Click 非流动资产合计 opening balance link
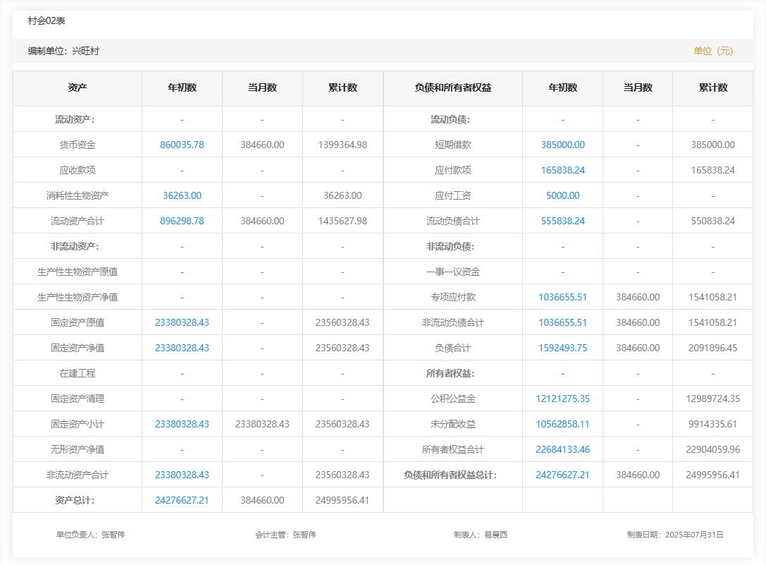Screen dimensions: 766x565 [x=182, y=475]
